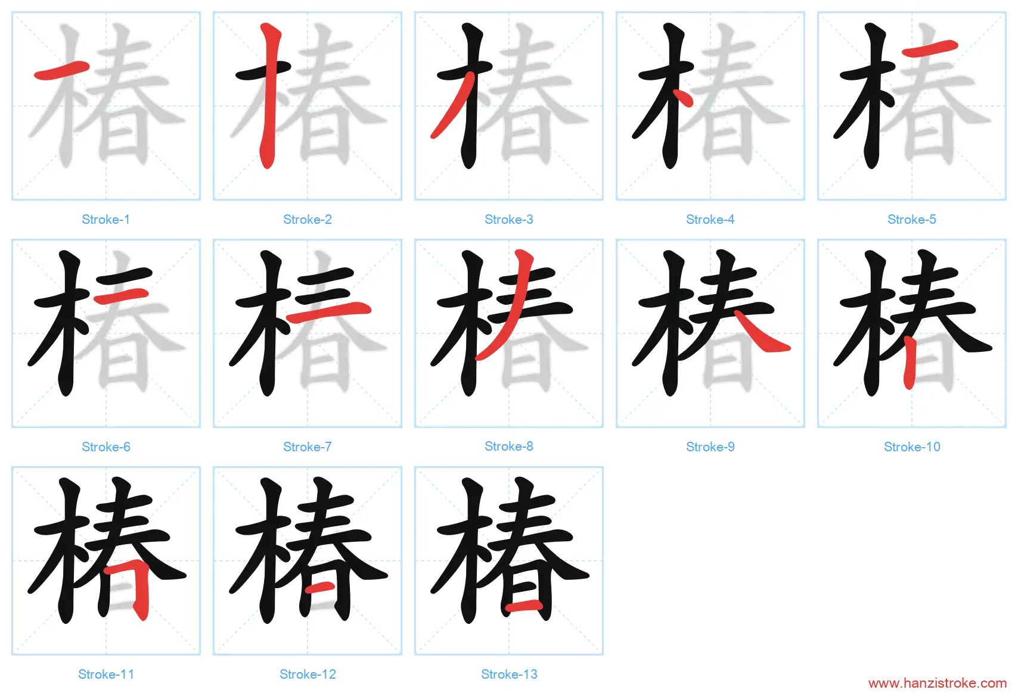Viewport: 1018px width, 693px height.
Task: Click the Stroke-12 caption label
Action: click(x=308, y=675)
